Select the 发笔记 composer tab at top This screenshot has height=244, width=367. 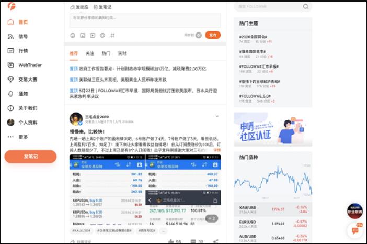[x=102, y=7]
